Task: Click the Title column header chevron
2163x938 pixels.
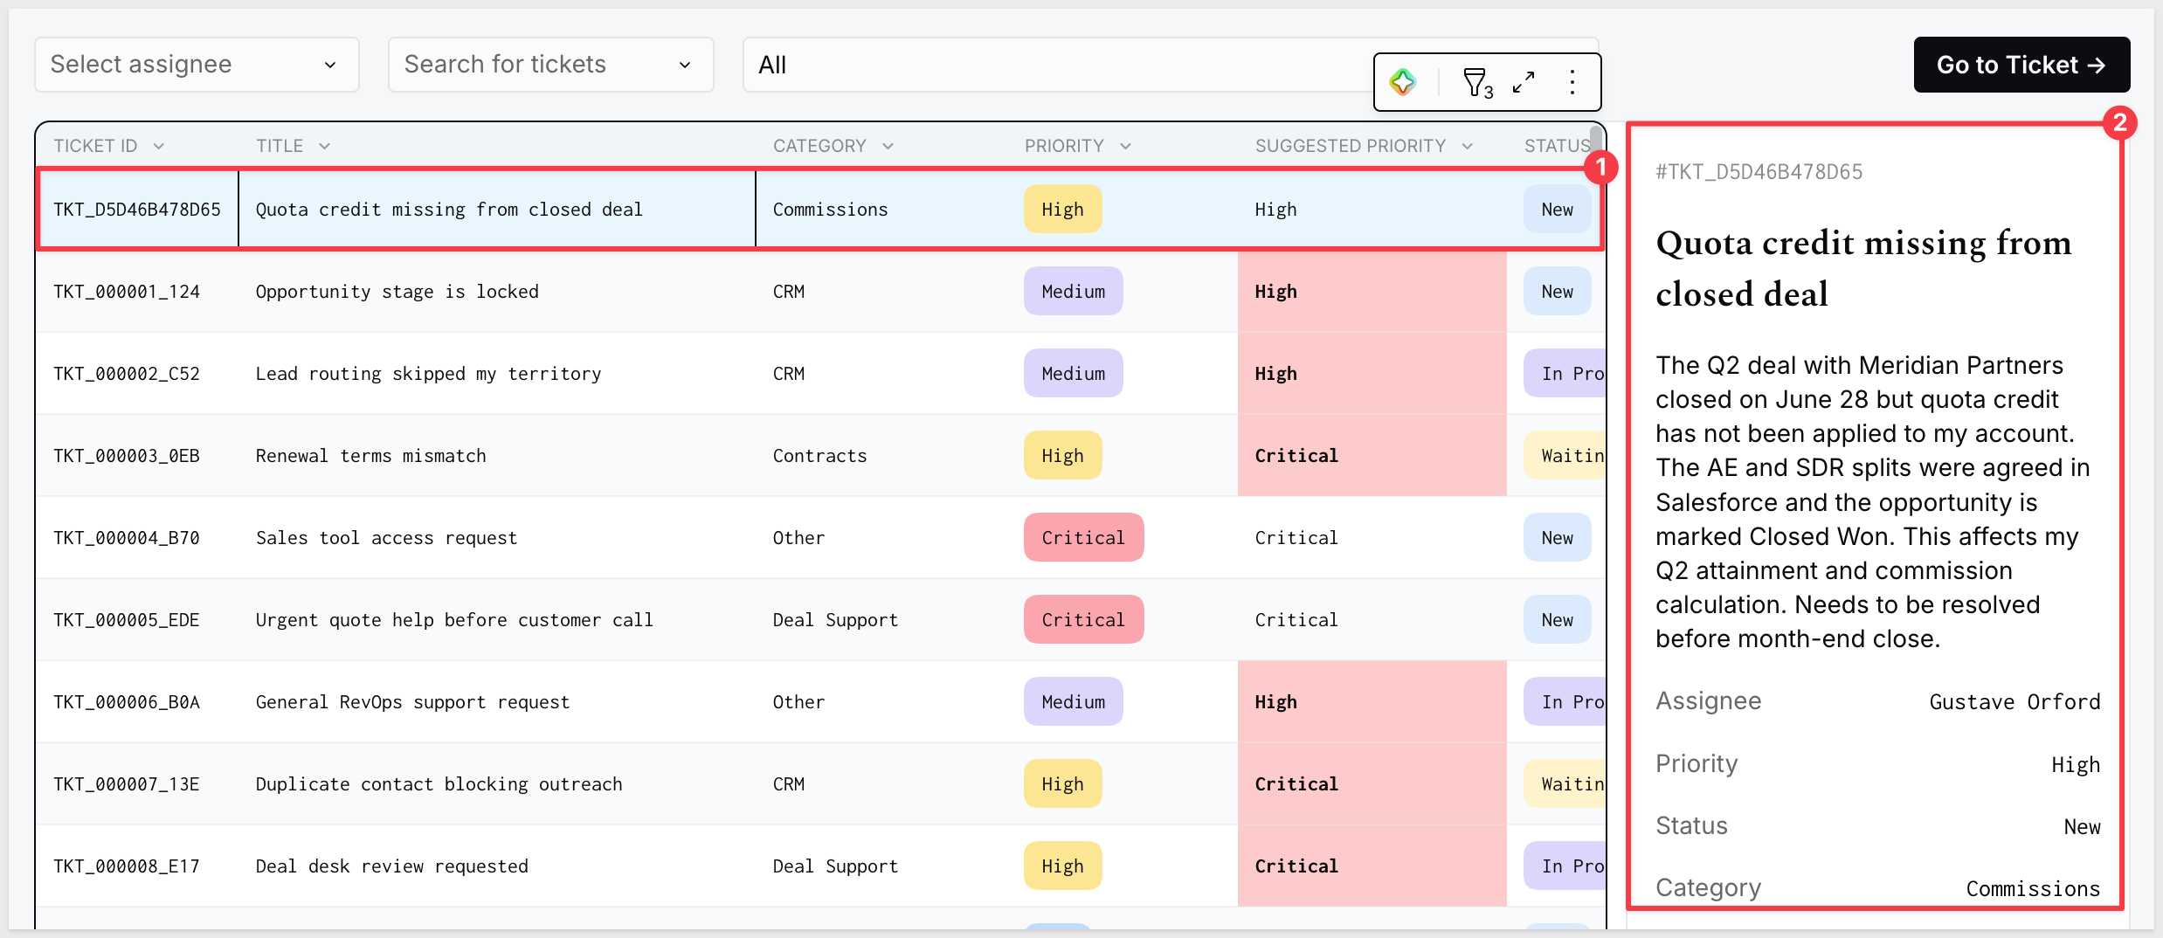Action: point(324,146)
